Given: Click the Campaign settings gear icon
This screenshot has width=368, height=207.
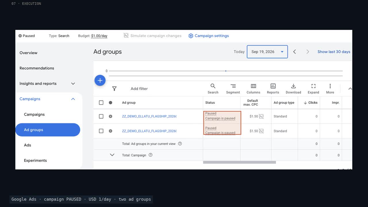Looking at the screenshot, I should [191, 36].
